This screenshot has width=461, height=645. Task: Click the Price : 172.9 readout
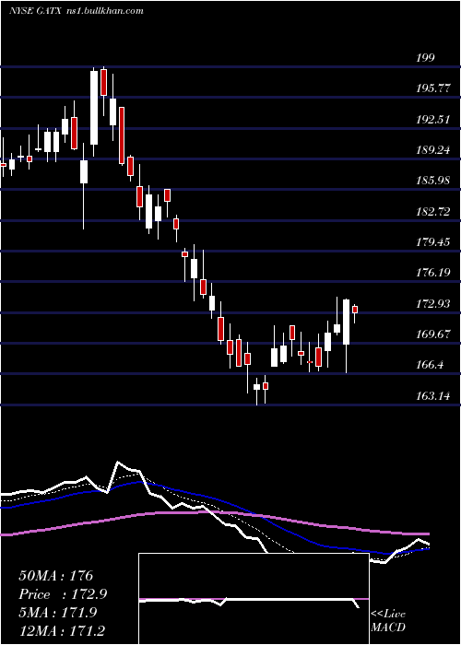tap(63, 594)
